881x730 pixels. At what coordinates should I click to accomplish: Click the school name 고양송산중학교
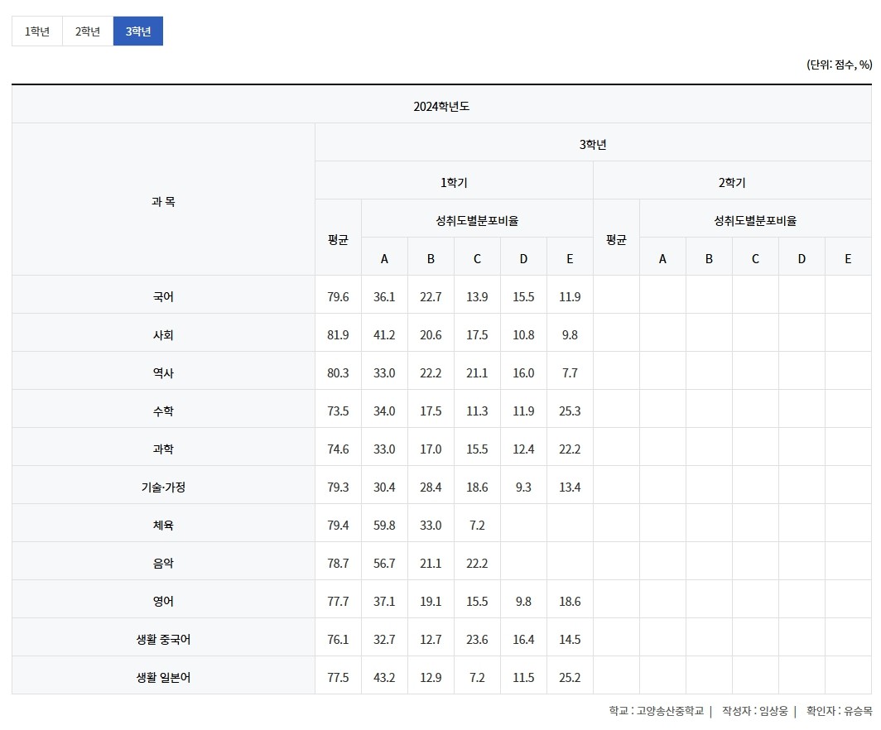coord(669,710)
